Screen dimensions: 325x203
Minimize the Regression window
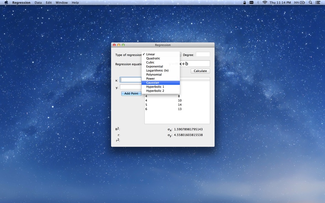pyautogui.click(x=119, y=45)
